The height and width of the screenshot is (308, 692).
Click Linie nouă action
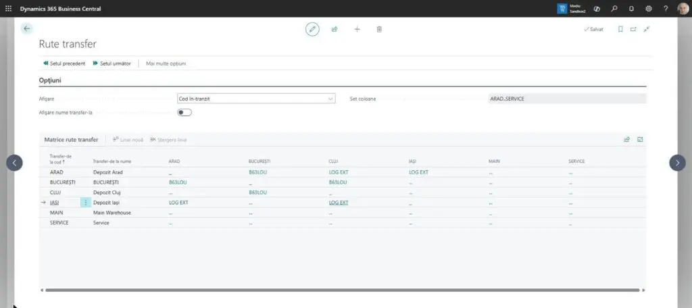coord(128,139)
